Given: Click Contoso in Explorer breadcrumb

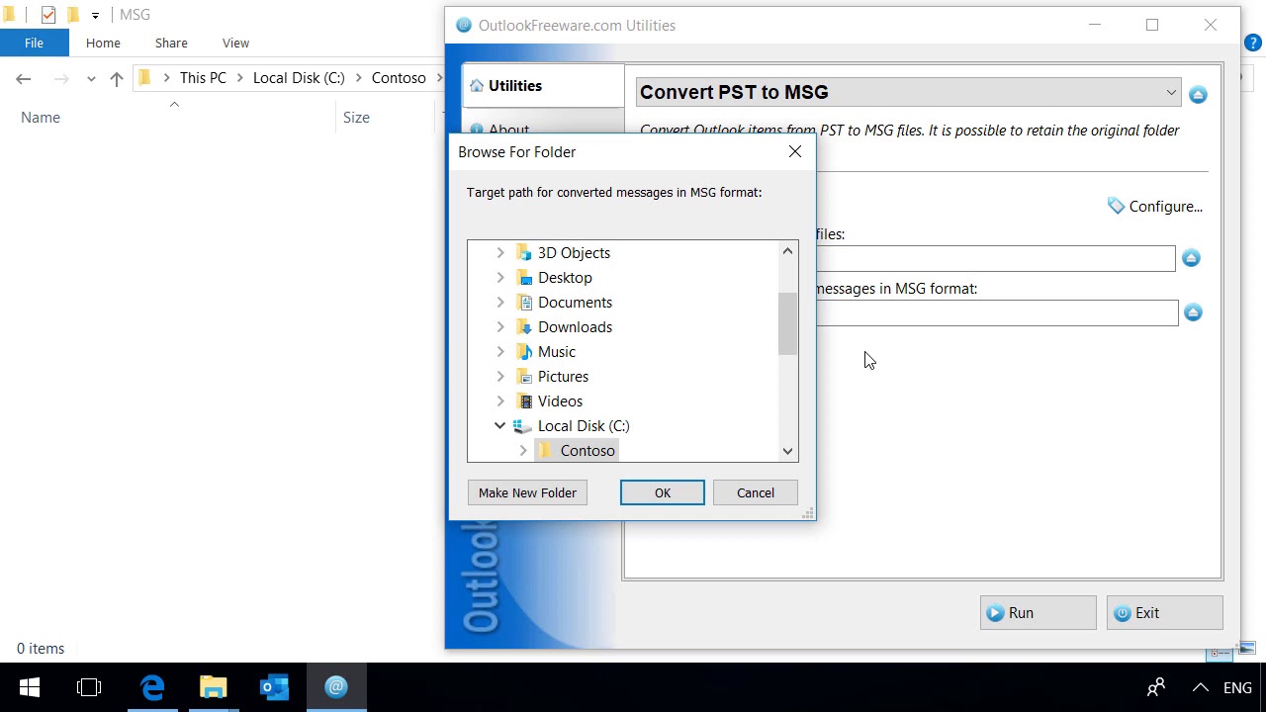Looking at the screenshot, I should 399,78.
